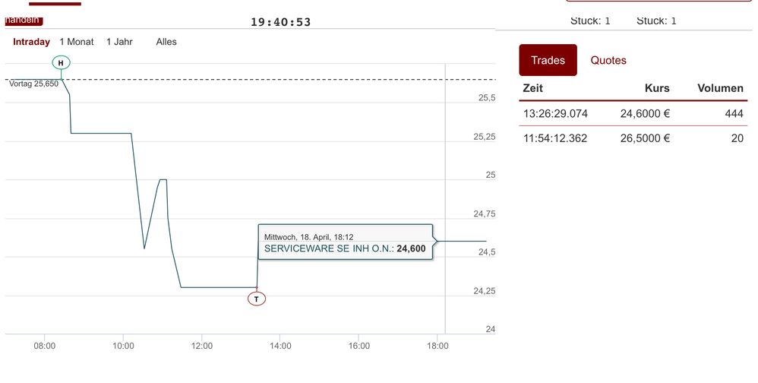Click the 26,5000 € price cell
This screenshot has height=383, width=758.
pyautogui.click(x=646, y=138)
